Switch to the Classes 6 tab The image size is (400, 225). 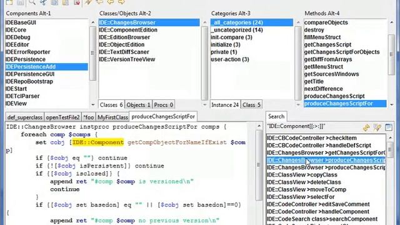pos(111,105)
